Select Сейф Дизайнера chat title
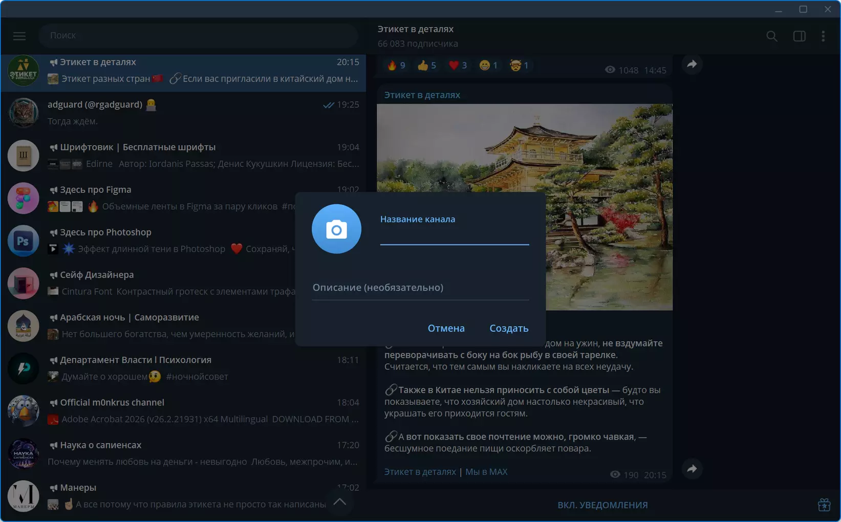The width and height of the screenshot is (841, 522). coord(97,275)
